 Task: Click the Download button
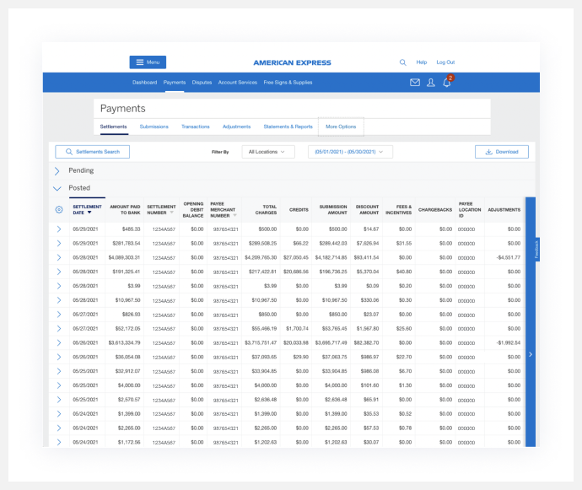502,152
